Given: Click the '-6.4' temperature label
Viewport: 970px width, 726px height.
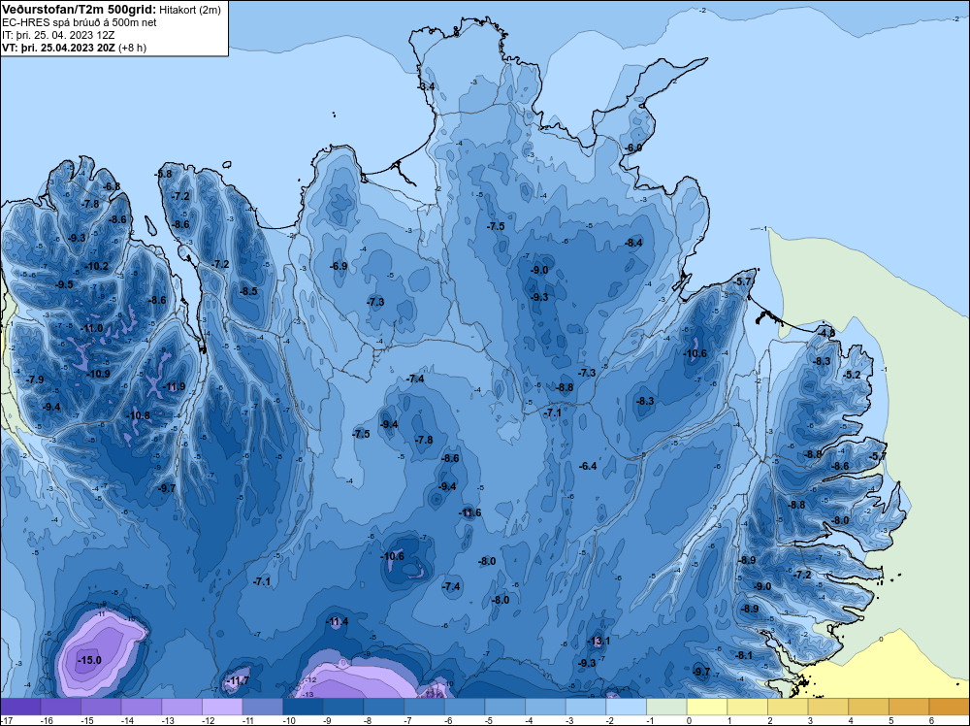Looking at the screenshot, I should (588, 466).
